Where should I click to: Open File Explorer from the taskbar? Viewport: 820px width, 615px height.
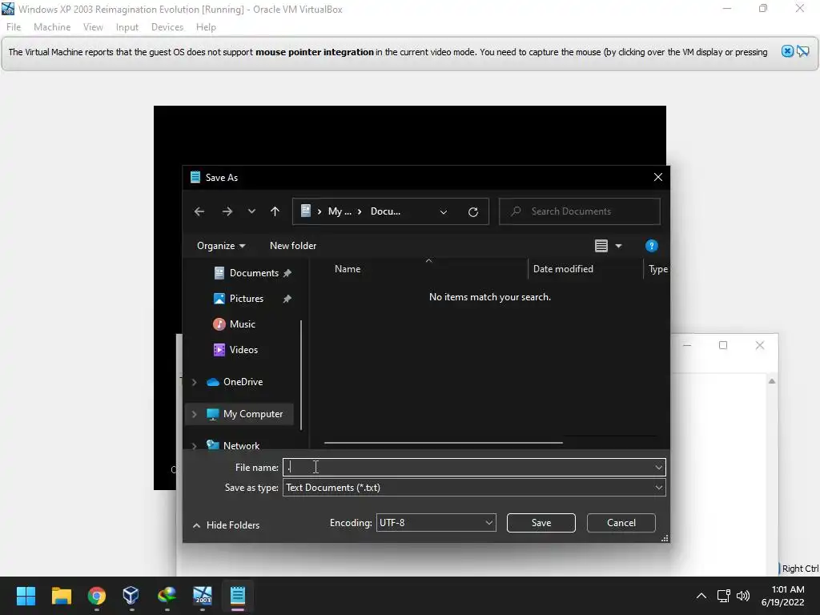[61, 596]
